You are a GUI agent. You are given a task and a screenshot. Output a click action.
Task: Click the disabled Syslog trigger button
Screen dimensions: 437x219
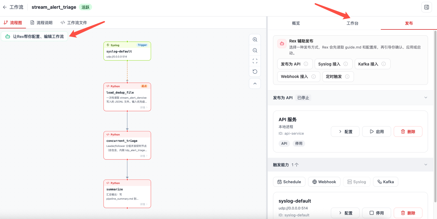click(357, 182)
